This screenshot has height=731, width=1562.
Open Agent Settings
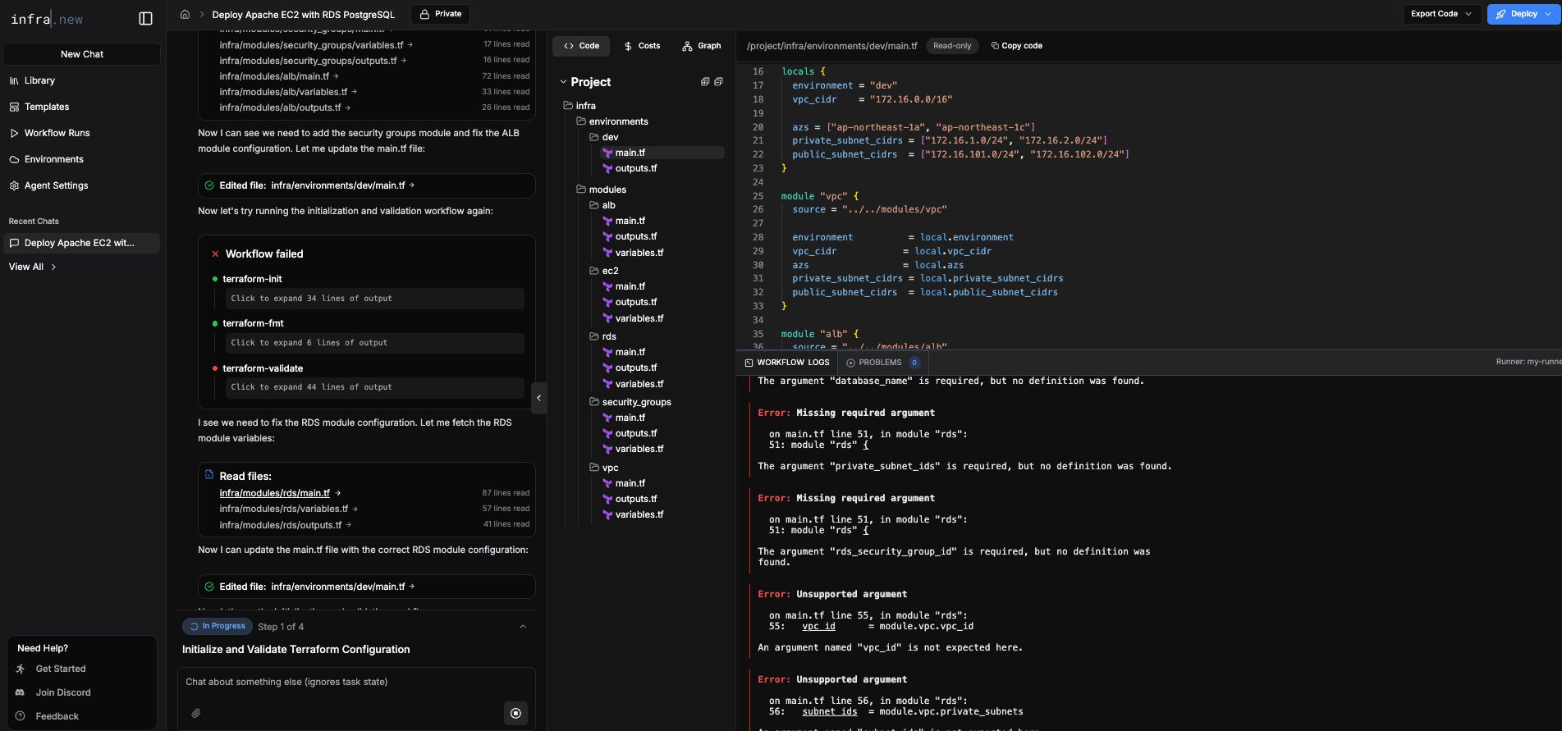(56, 185)
